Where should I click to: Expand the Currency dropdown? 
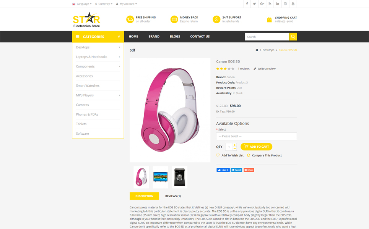click(x=104, y=4)
